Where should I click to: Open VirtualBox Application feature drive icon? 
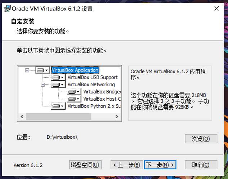point(42,70)
